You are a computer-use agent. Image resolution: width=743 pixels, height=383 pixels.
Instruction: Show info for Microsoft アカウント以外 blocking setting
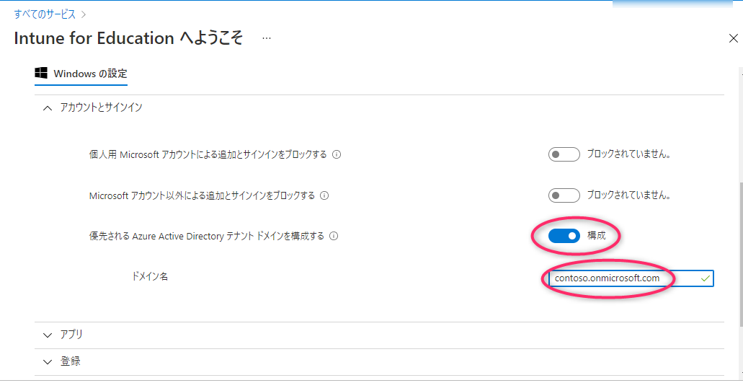[324, 195]
